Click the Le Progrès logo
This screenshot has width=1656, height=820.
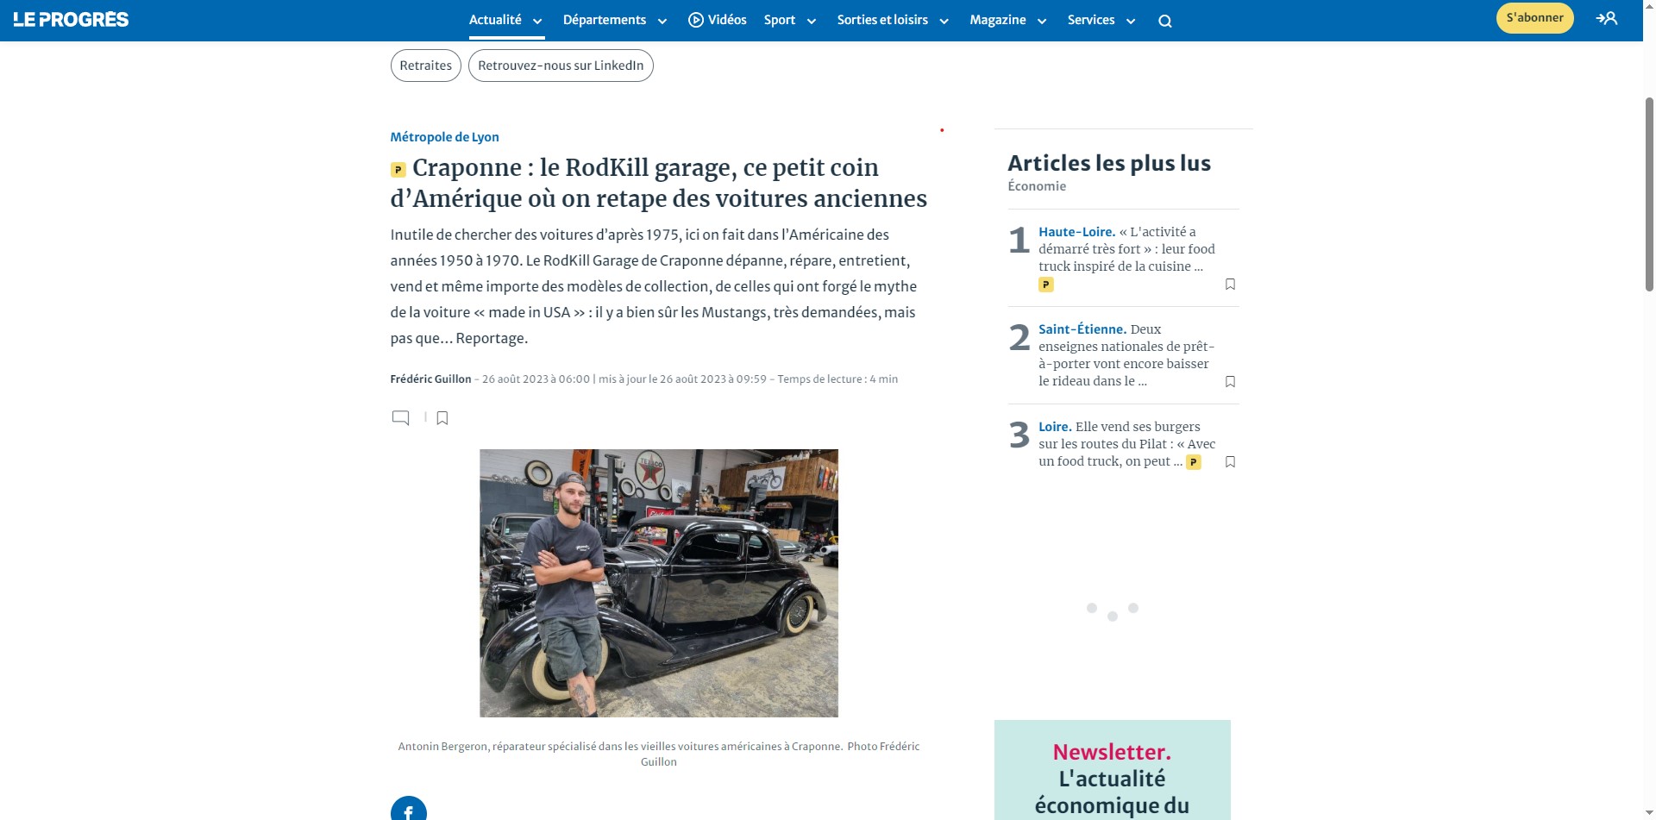[71, 20]
